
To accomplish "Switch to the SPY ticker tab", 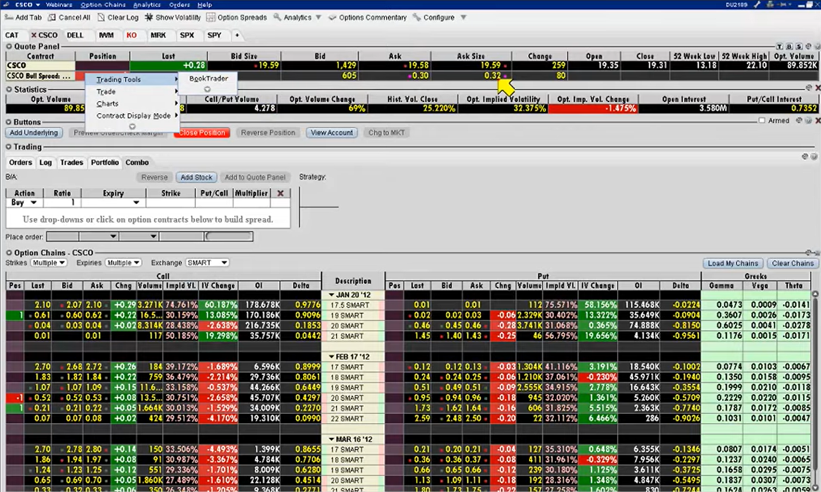I will [214, 35].
